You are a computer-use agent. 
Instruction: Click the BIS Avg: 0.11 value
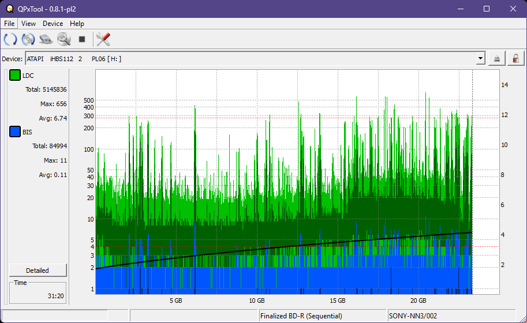tap(53, 175)
